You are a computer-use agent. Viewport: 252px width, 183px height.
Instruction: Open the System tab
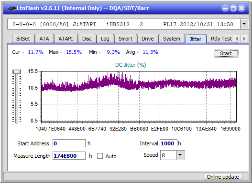tap(172, 39)
